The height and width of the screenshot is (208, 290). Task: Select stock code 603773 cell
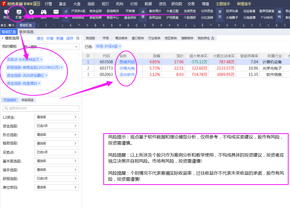click(106, 68)
